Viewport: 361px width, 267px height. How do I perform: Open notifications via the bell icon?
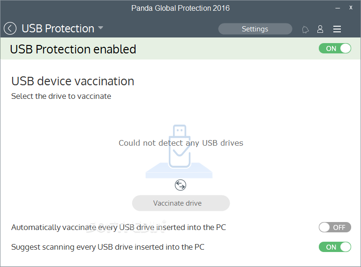[x=305, y=30]
